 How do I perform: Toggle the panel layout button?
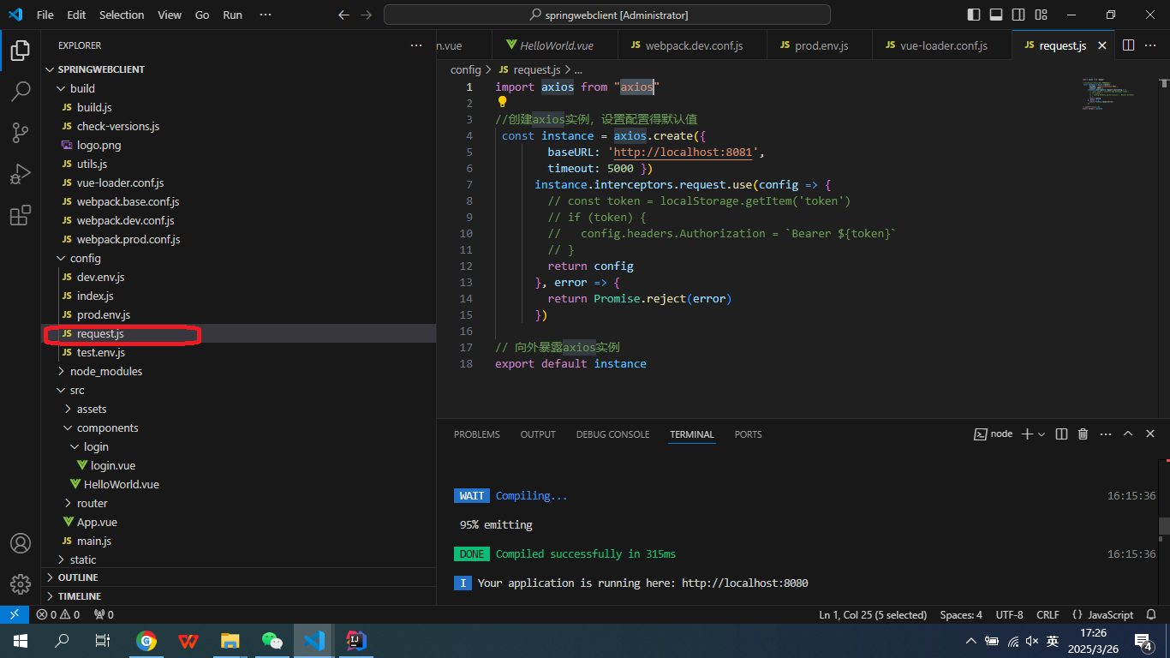[996, 15]
